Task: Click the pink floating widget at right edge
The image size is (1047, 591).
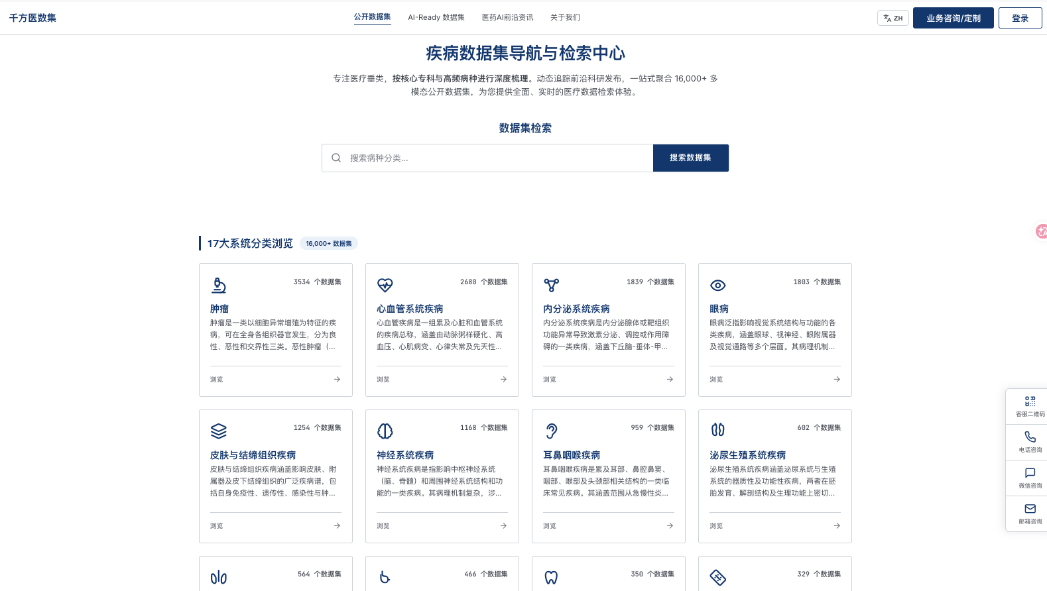Action: coord(1042,231)
